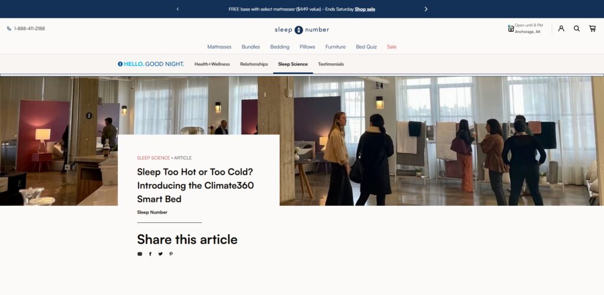Show previous promo banner with left arrow
The width and height of the screenshot is (604, 295).
pyautogui.click(x=178, y=9)
